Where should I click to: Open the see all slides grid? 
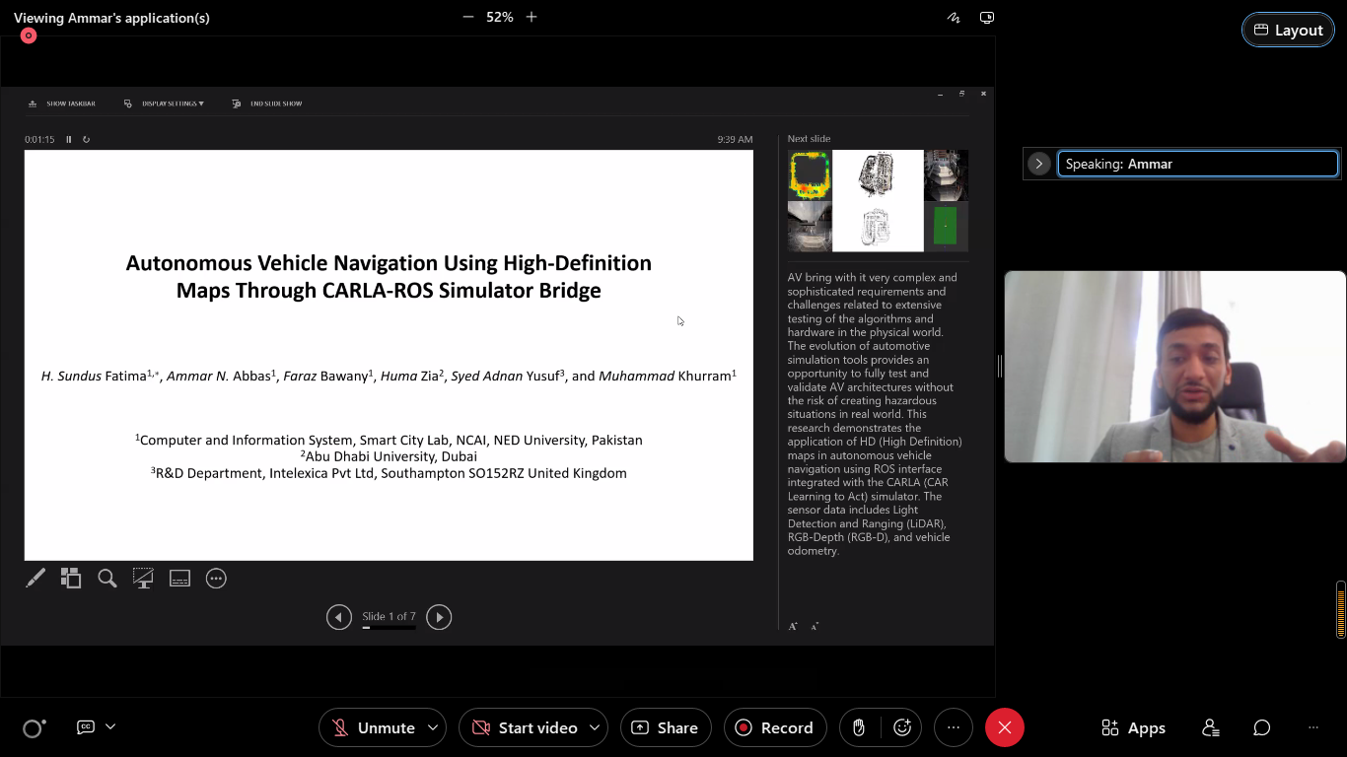click(71, 579)
